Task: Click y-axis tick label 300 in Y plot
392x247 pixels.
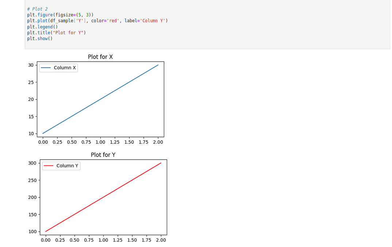Action: pyautogui.click(x=32, y=163)
